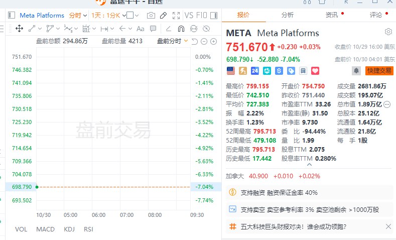Screen dimensions: 396x240
Task: Set price alert with bell icon
Action: click(356, 71)
